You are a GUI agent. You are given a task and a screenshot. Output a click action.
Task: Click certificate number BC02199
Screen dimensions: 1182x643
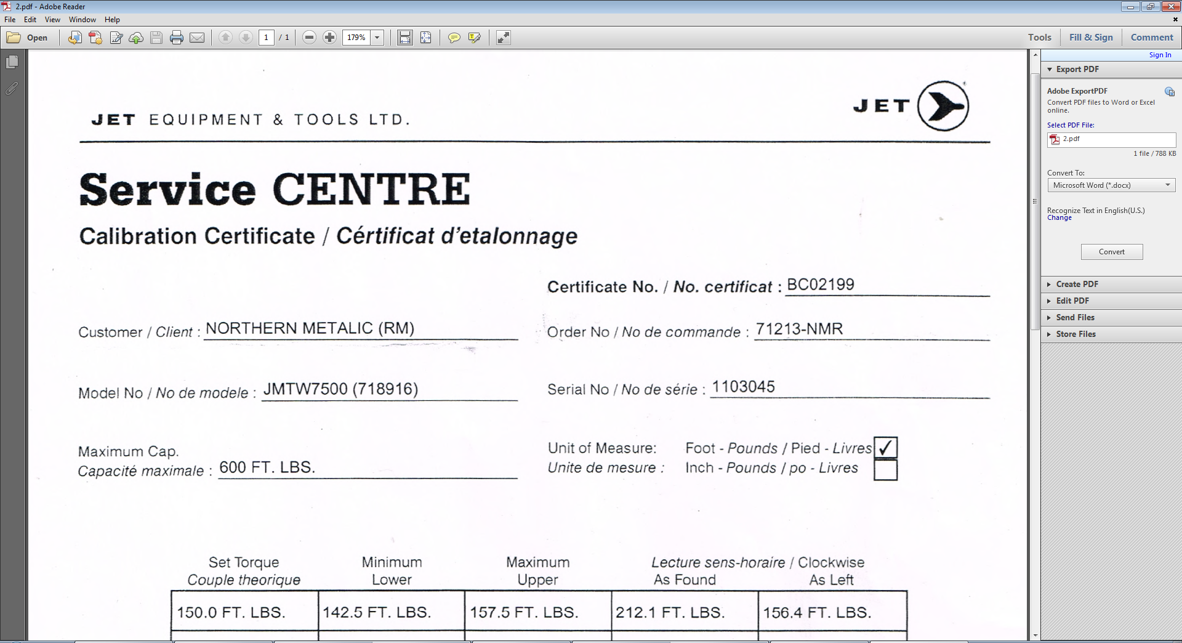820,285
